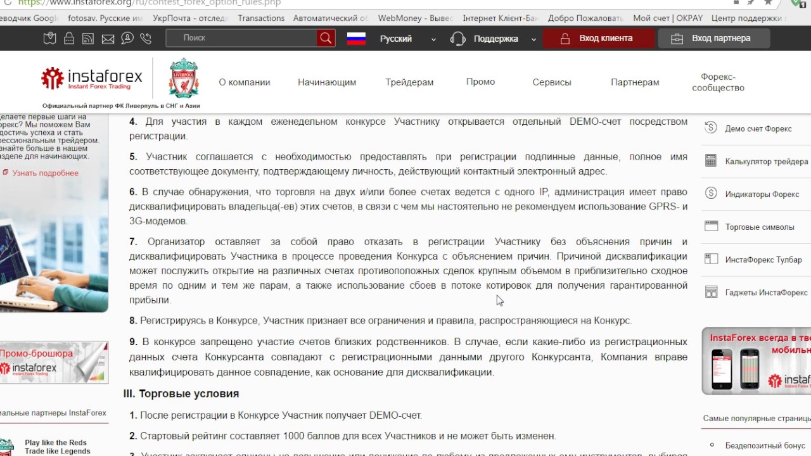The height and width of the screenshot is (456, 811).
Task: Open the Мой счет | OKPAY bookmark
Action: coord(668,18)
